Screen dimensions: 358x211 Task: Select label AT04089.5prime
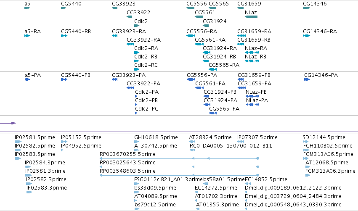coord(156,196)
